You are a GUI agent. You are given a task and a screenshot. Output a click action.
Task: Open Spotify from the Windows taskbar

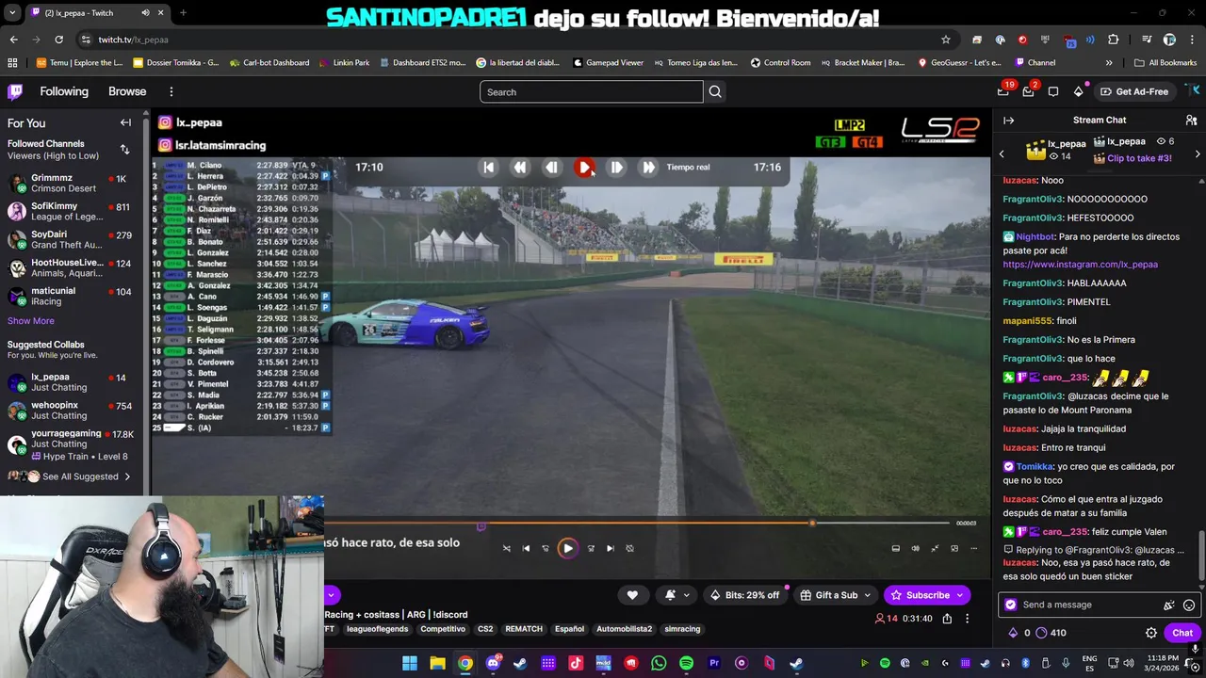coord(686,663)
